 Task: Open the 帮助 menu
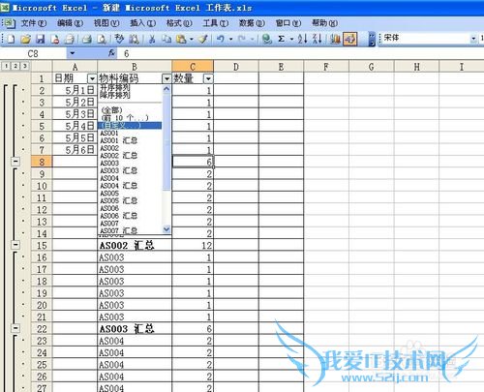click(x=324, y=23)
